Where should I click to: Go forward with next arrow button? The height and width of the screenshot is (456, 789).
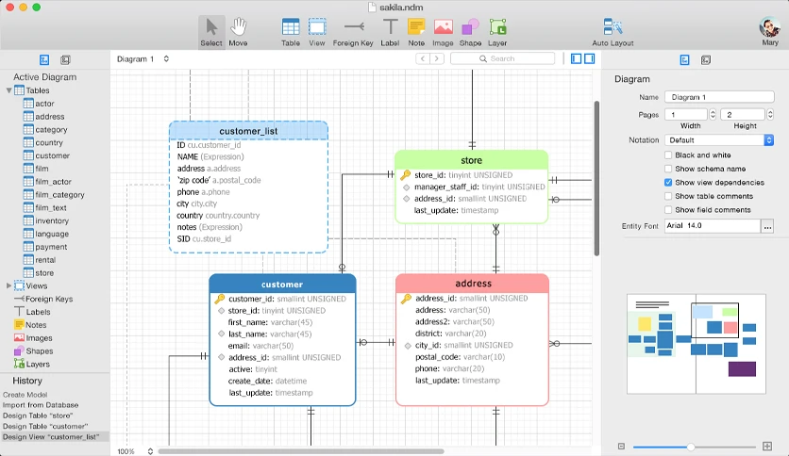[x=437, y=58]
